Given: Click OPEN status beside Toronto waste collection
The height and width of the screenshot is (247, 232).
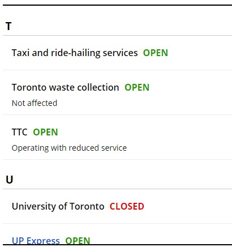Looking at the screenshot, I should point(137,87).
